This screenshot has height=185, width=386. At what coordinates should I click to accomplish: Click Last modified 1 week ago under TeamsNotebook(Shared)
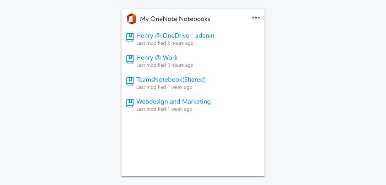[164, 87]
